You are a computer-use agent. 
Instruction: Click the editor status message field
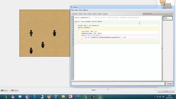click(118, 84)
